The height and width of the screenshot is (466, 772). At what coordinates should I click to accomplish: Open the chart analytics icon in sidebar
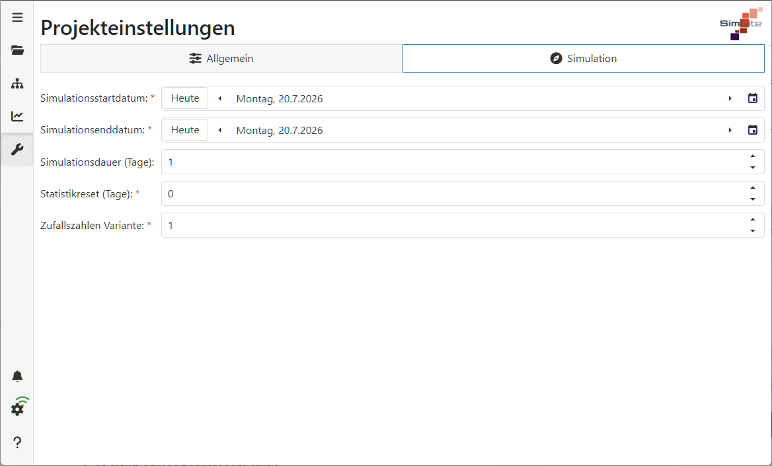[x=17, y=116]
